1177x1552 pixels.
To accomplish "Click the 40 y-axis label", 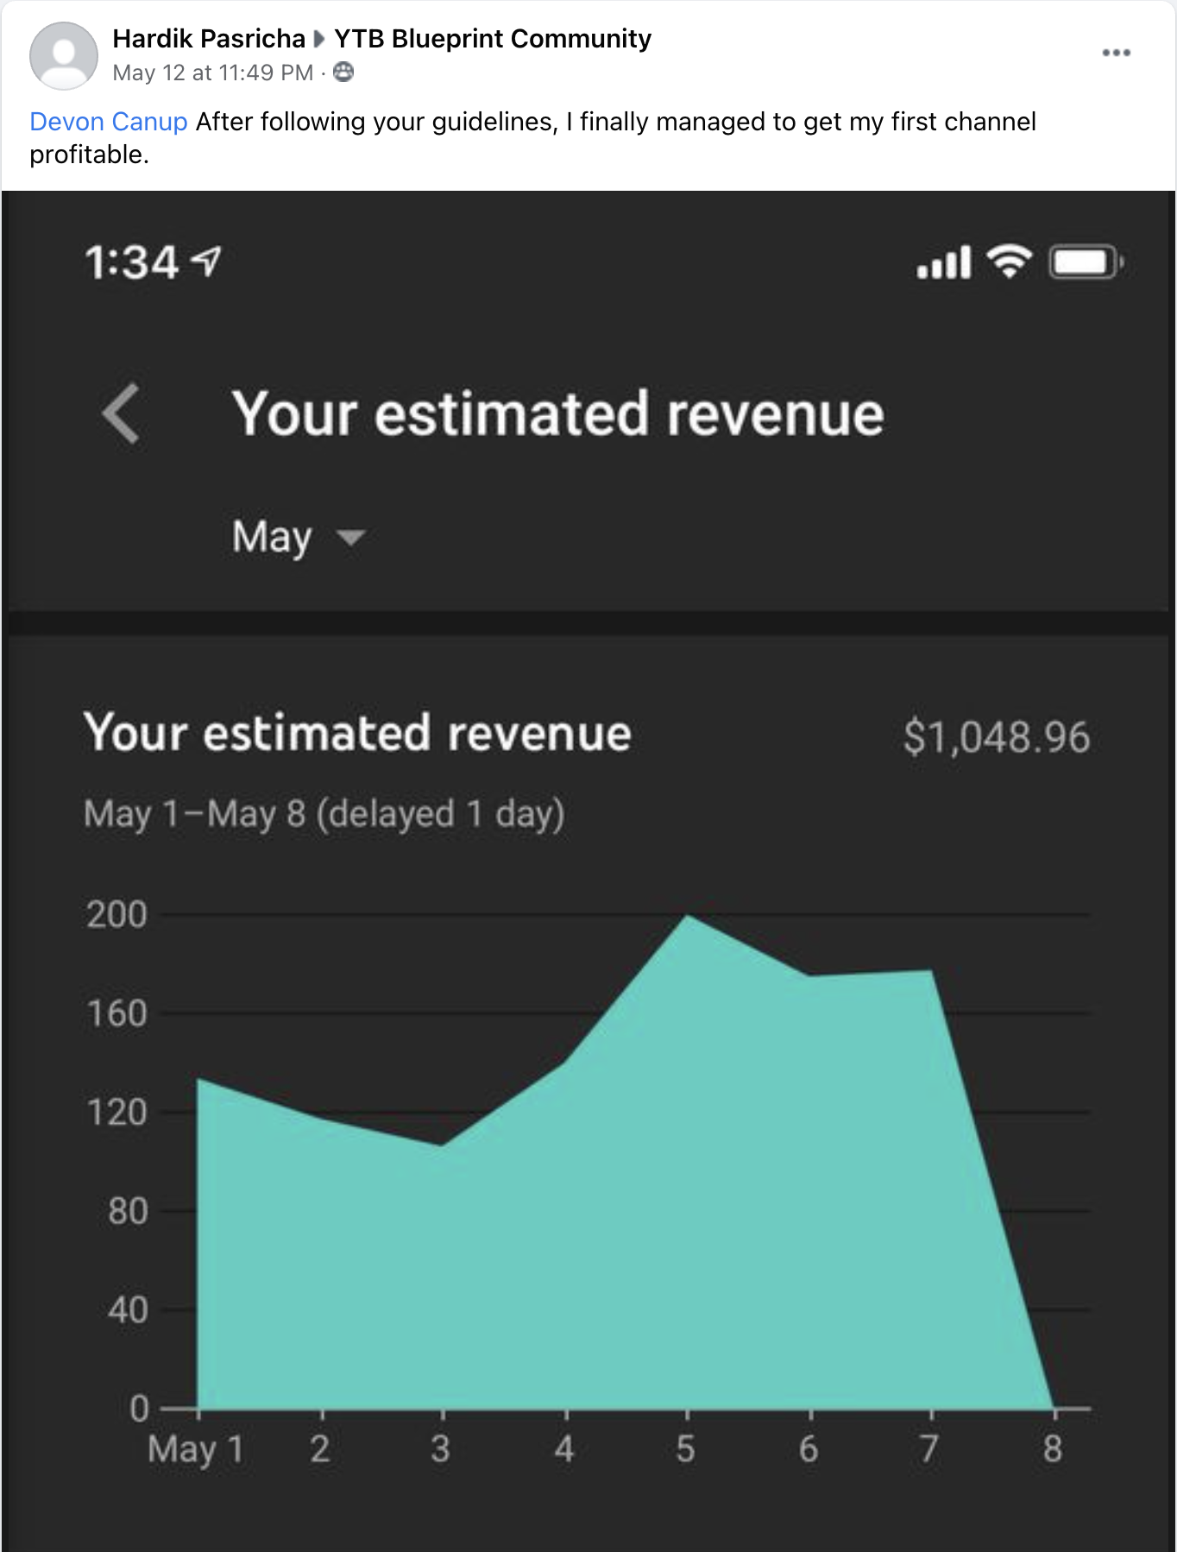I will 128,1310.
